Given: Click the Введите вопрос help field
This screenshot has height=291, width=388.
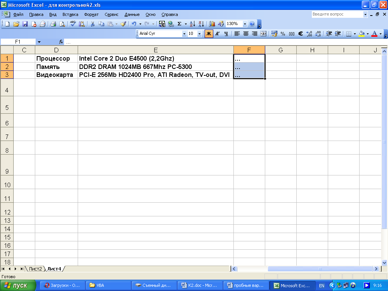Looking at the screenshot, I should 338,14.
